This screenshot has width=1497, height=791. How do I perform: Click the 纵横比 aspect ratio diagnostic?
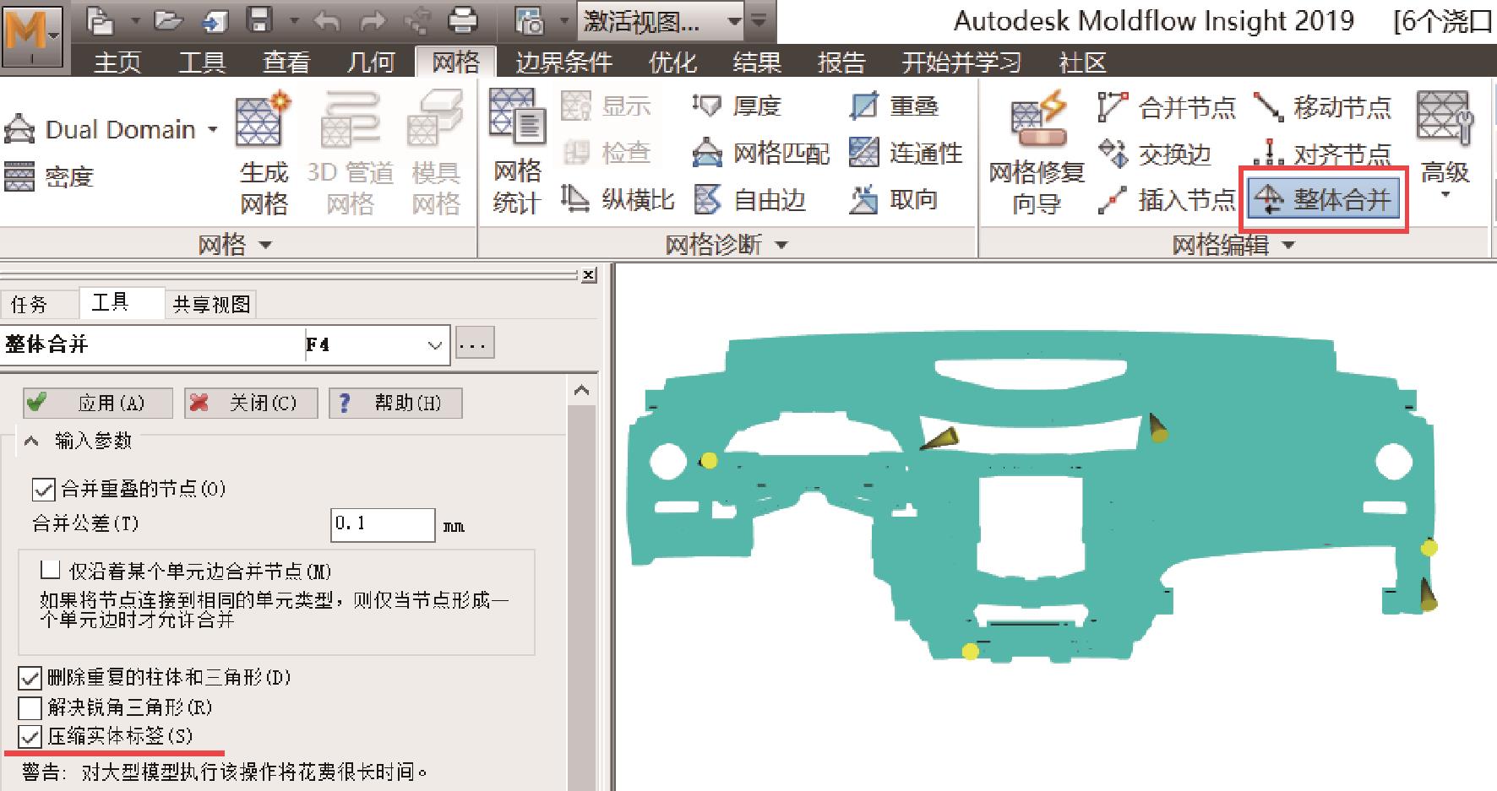(x=618, y=200)
